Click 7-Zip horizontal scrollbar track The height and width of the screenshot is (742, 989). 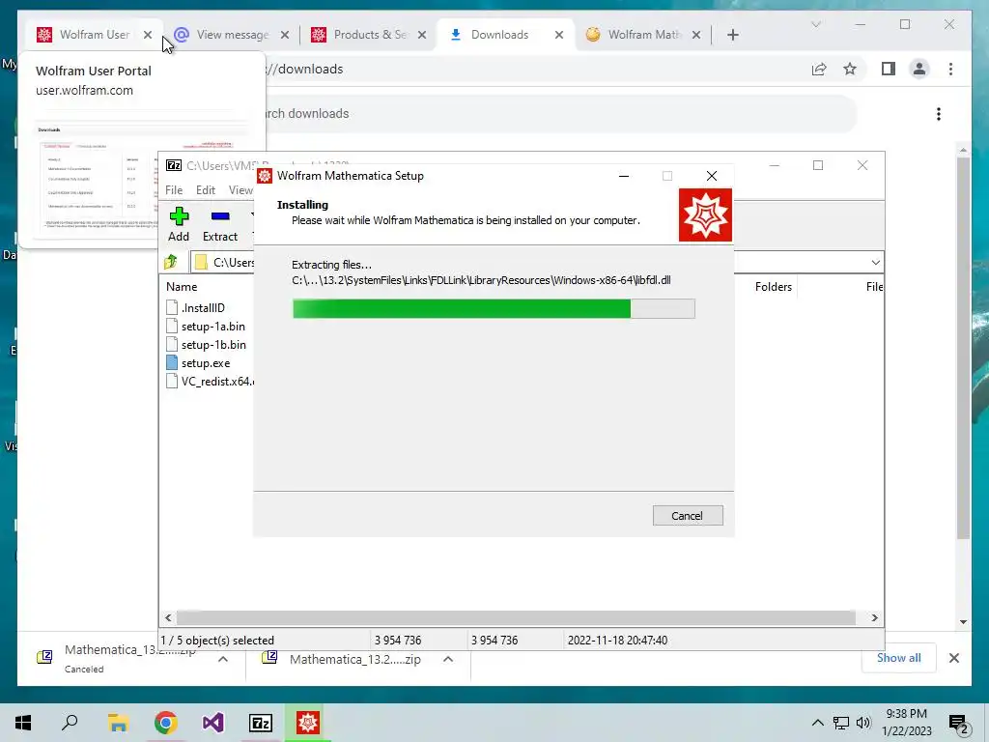(x=516, y=617)
